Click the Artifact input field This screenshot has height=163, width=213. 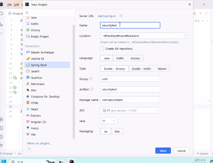coord(130,89)
